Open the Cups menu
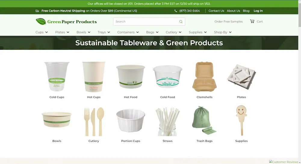This screenshot has height=164, width=301. pyautogui.click(x=39, y=32)
